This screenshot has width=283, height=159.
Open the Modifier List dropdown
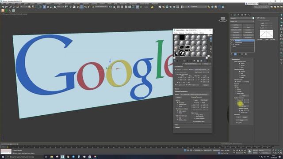point(242,22)
